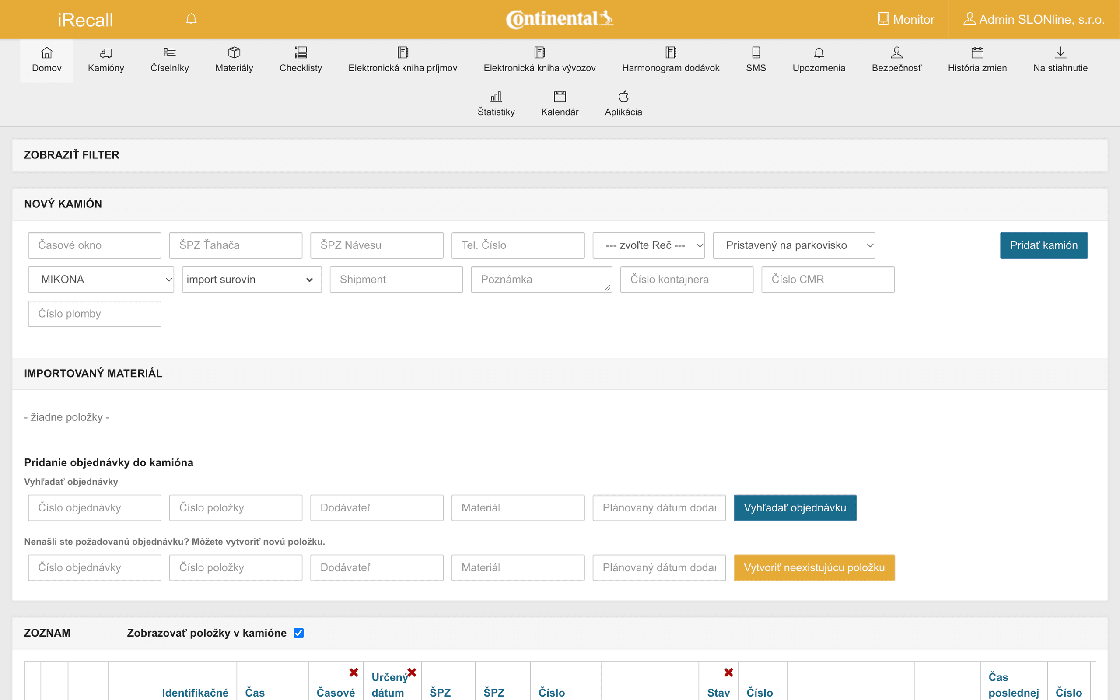Open Na stiahnutie download icon
The height and width of the screenshot is (700, 1120).
[x=1060, y=52]
